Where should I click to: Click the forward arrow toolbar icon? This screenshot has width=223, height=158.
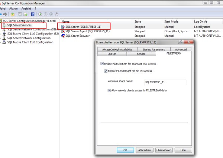[x=5, y=14]
